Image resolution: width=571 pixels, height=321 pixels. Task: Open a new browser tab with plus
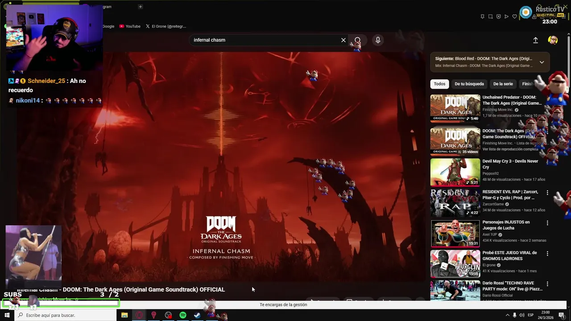[140, 7]
